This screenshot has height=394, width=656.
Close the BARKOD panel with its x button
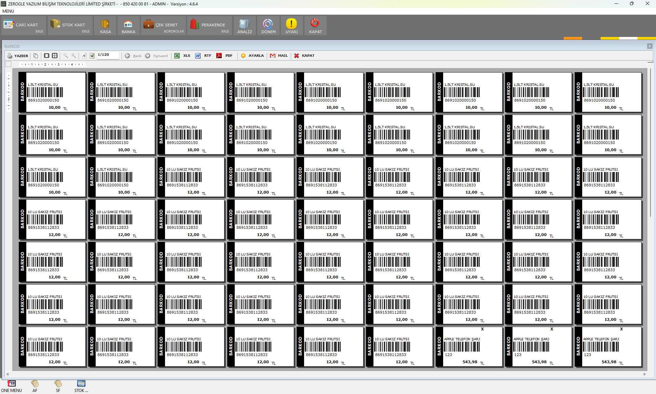pyautogui.click(x=650, y=46)
